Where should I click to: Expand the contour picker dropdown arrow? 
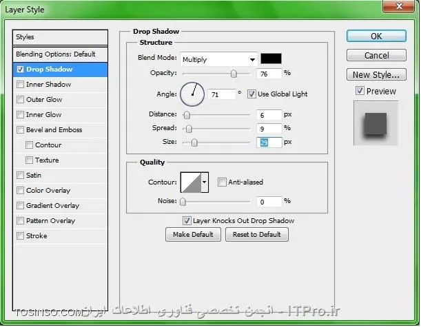tap(204, 182)
